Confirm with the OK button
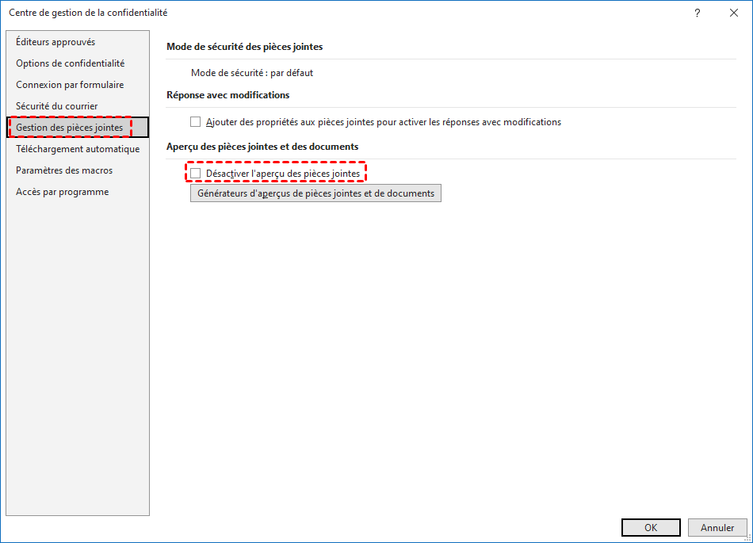The height and width of the screenshot is (543, 753). [x=651, y=528]
